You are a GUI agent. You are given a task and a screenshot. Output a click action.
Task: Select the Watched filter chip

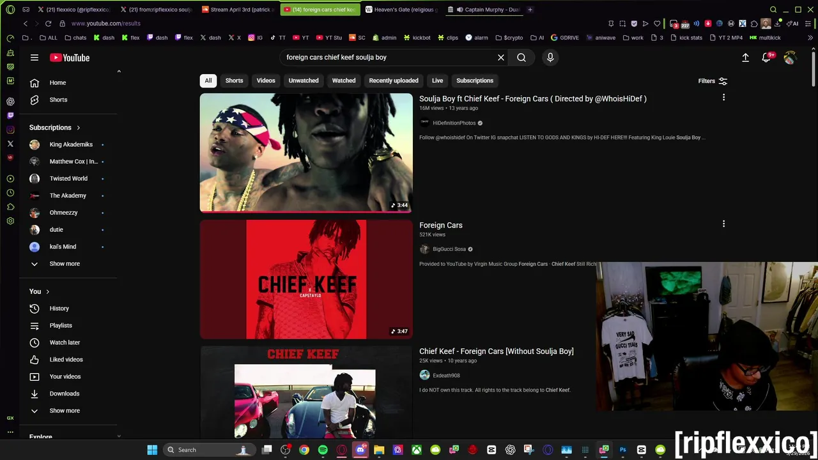[x=344, y=80]
